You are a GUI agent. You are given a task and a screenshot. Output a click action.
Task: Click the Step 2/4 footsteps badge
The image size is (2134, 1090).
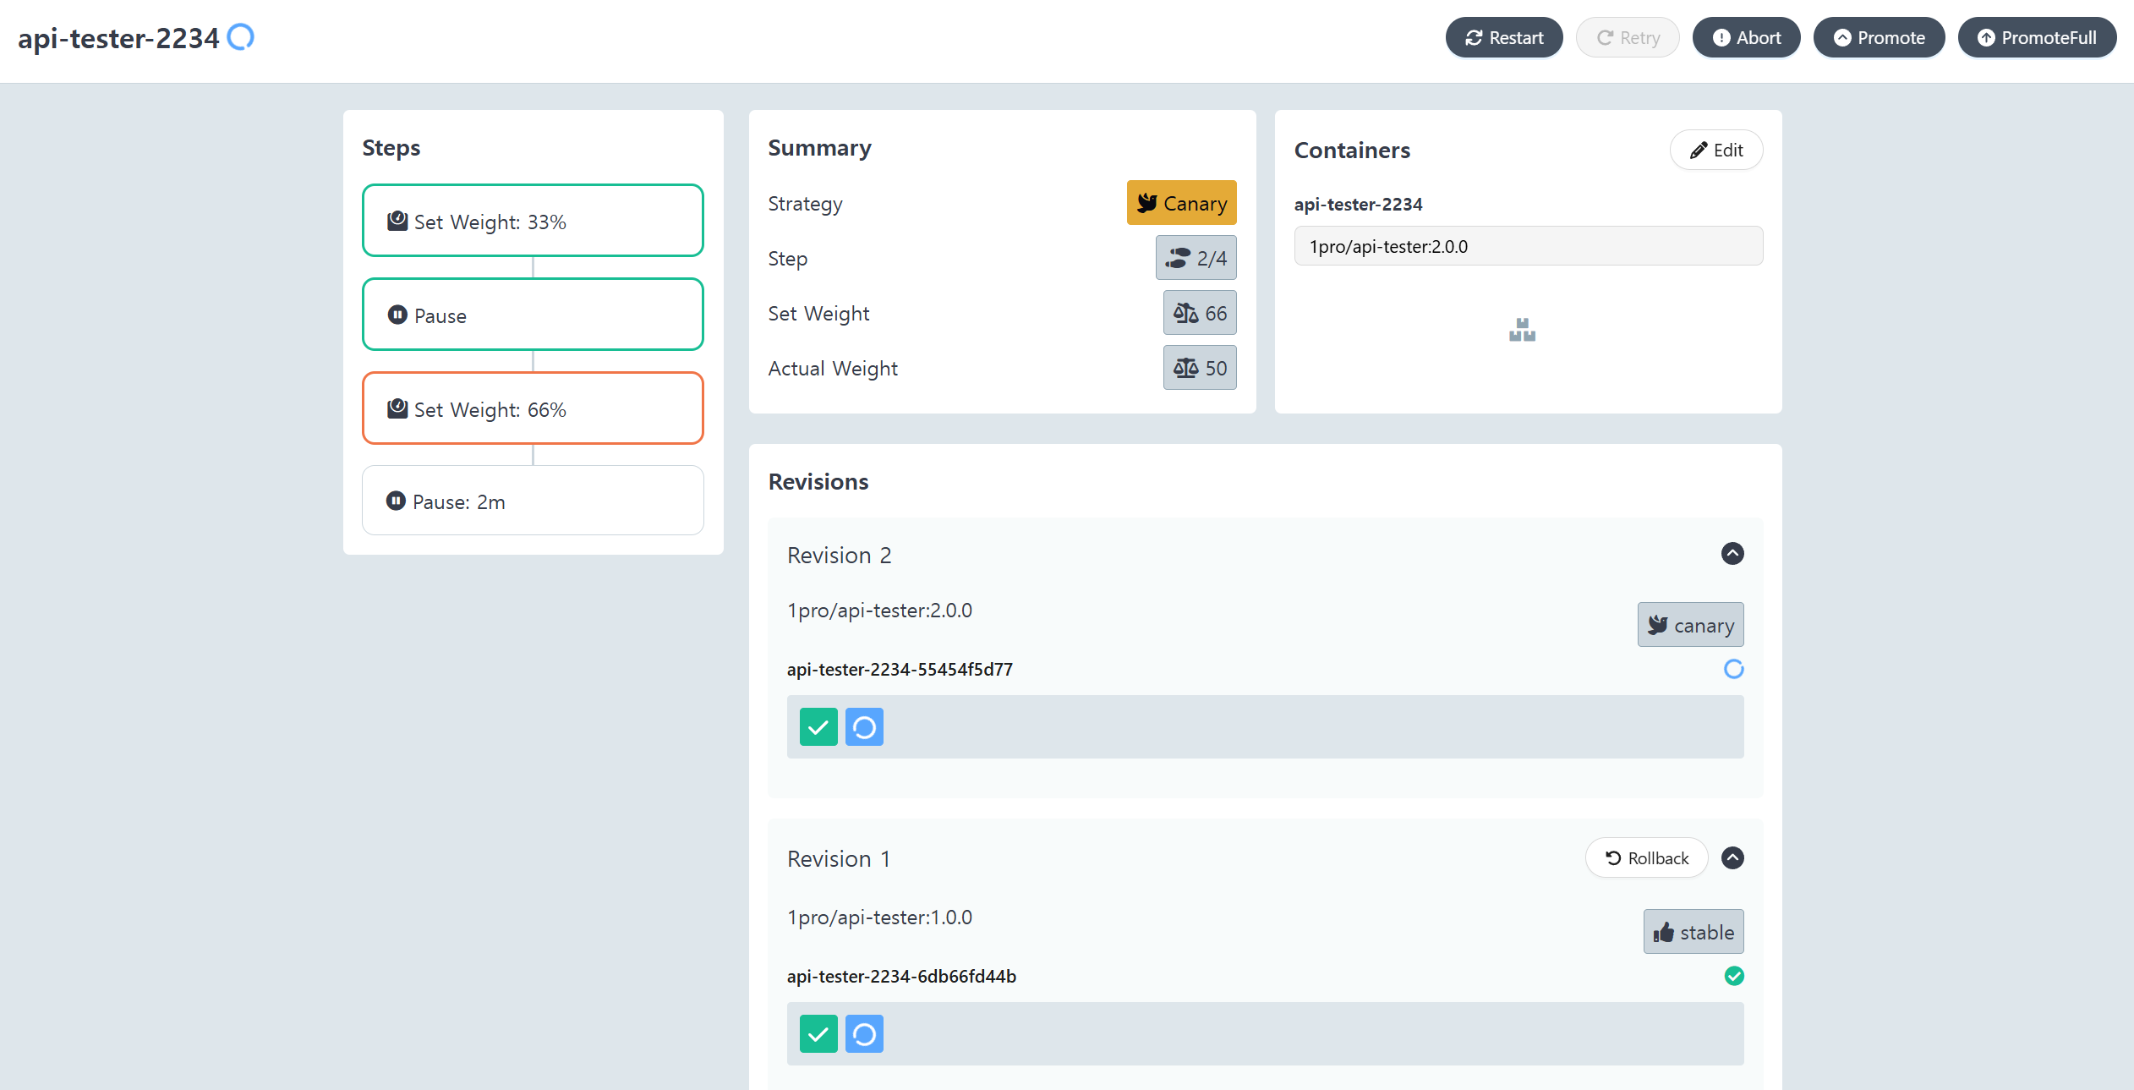1196,258
